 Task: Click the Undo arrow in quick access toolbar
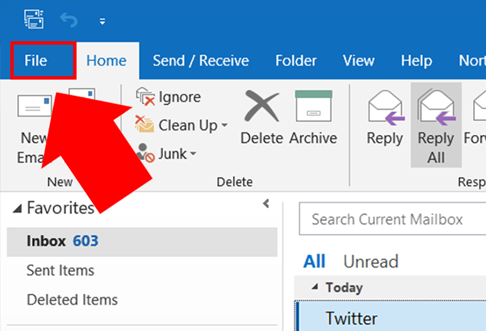pyautogui.click(x=69, y=21)
